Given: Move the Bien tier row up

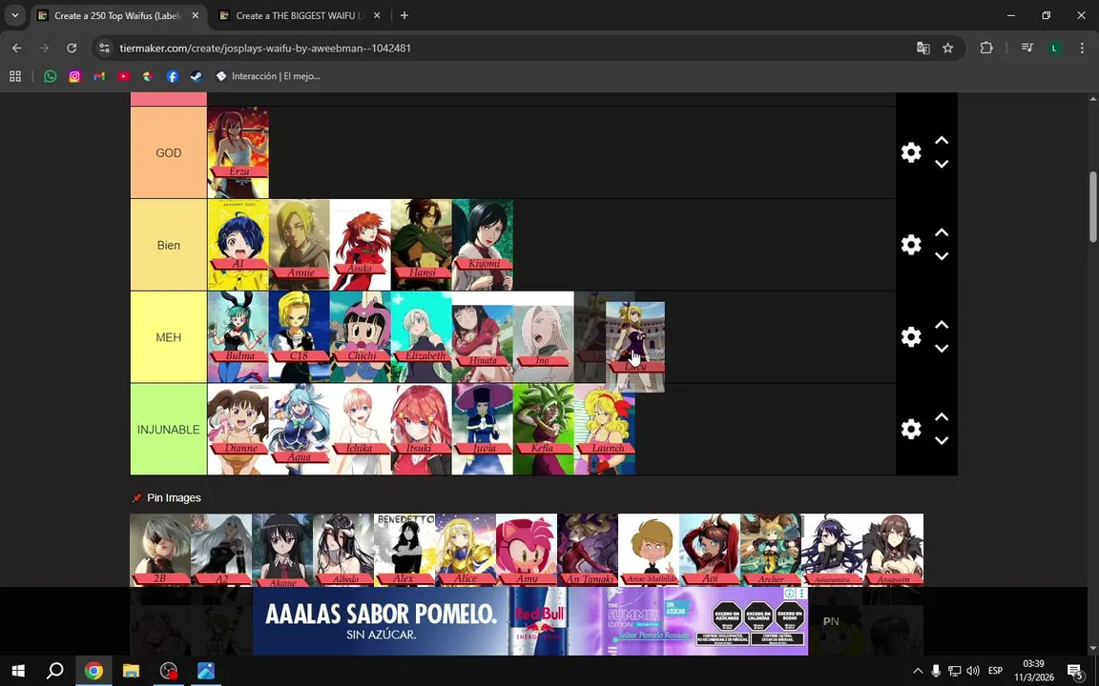Looking at the screenshot, I should [x=942, y=233].
